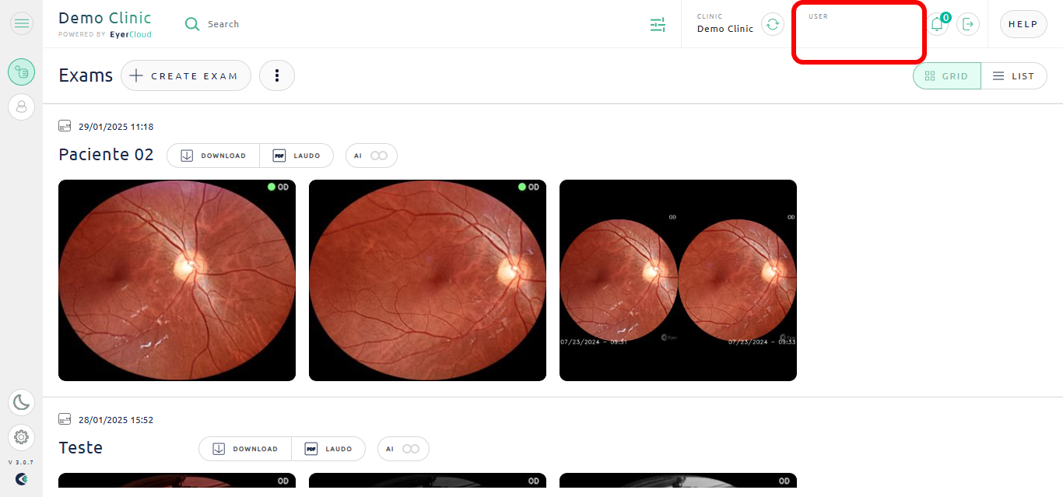The width and height of the screenshot is (1063, 497).
Task: Toggle AI switch for Teste exam
Action: point(410,449)
